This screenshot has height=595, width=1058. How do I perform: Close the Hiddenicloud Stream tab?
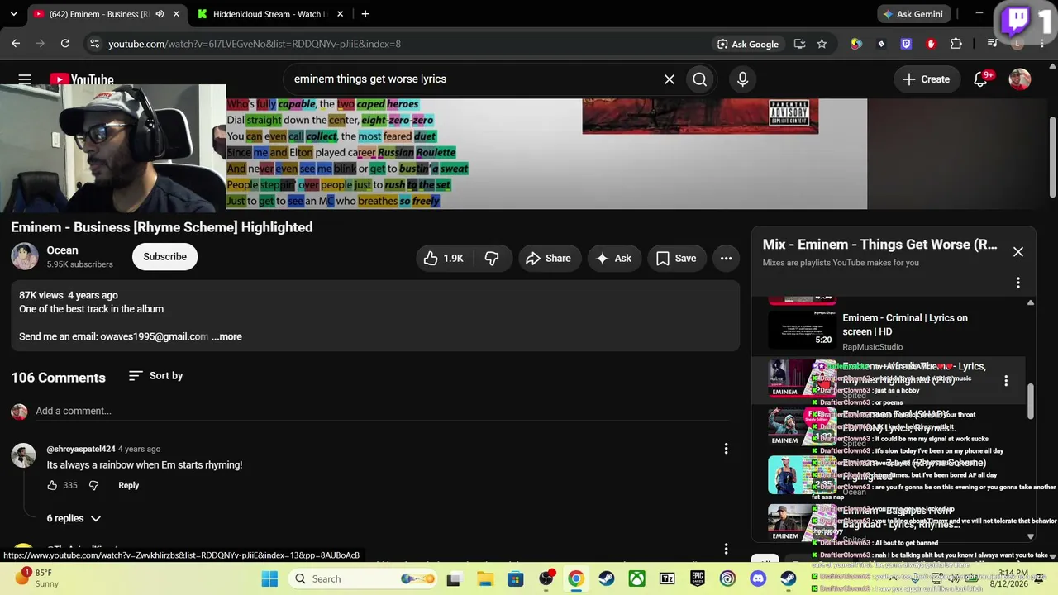coord(341,14)
